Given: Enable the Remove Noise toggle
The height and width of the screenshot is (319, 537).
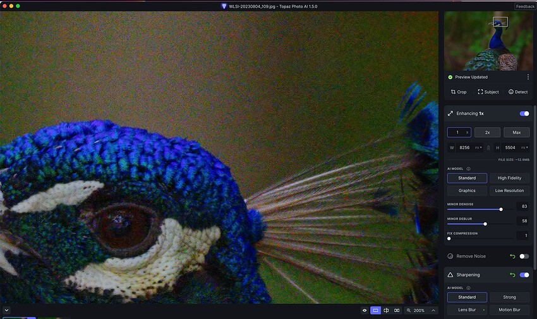Looking at the screenshot, I should [524, 256].
